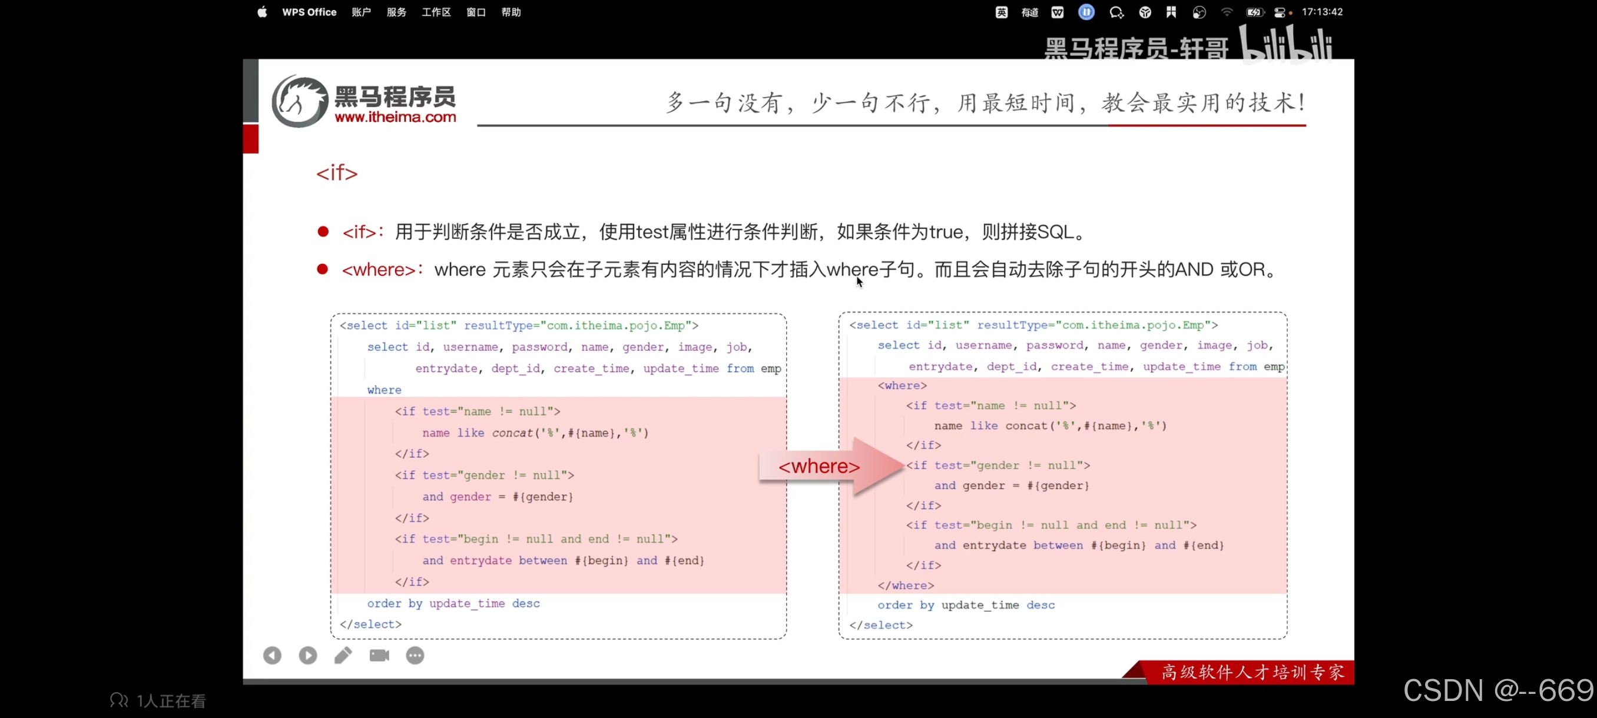Click the video camera recording icon
1597x718 pixels.
pos(379,656)
